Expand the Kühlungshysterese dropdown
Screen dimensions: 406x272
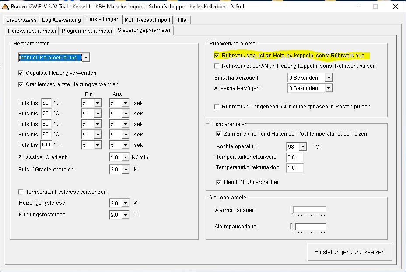pos(126,215)
